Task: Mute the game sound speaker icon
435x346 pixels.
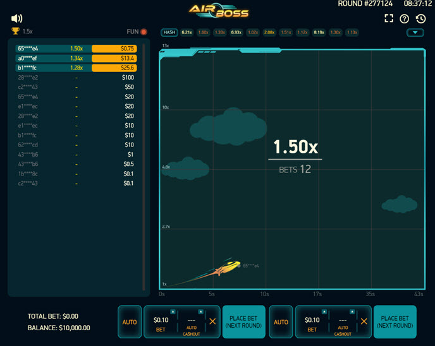Action: pyautogui.click(x=17, y=18)
